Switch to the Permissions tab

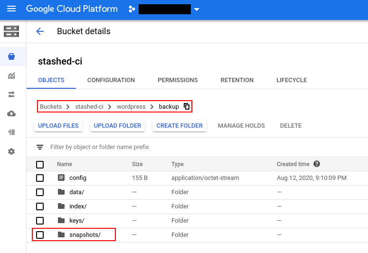[178, 80]
